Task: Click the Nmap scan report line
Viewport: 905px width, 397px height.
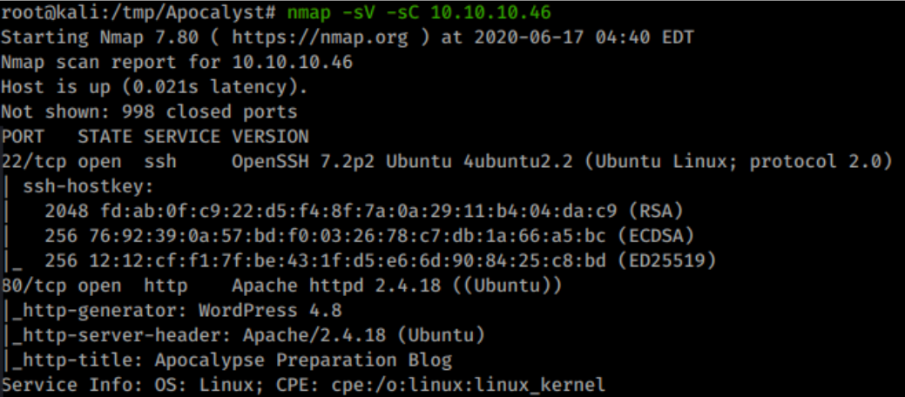Action: (x=177, y=63)
